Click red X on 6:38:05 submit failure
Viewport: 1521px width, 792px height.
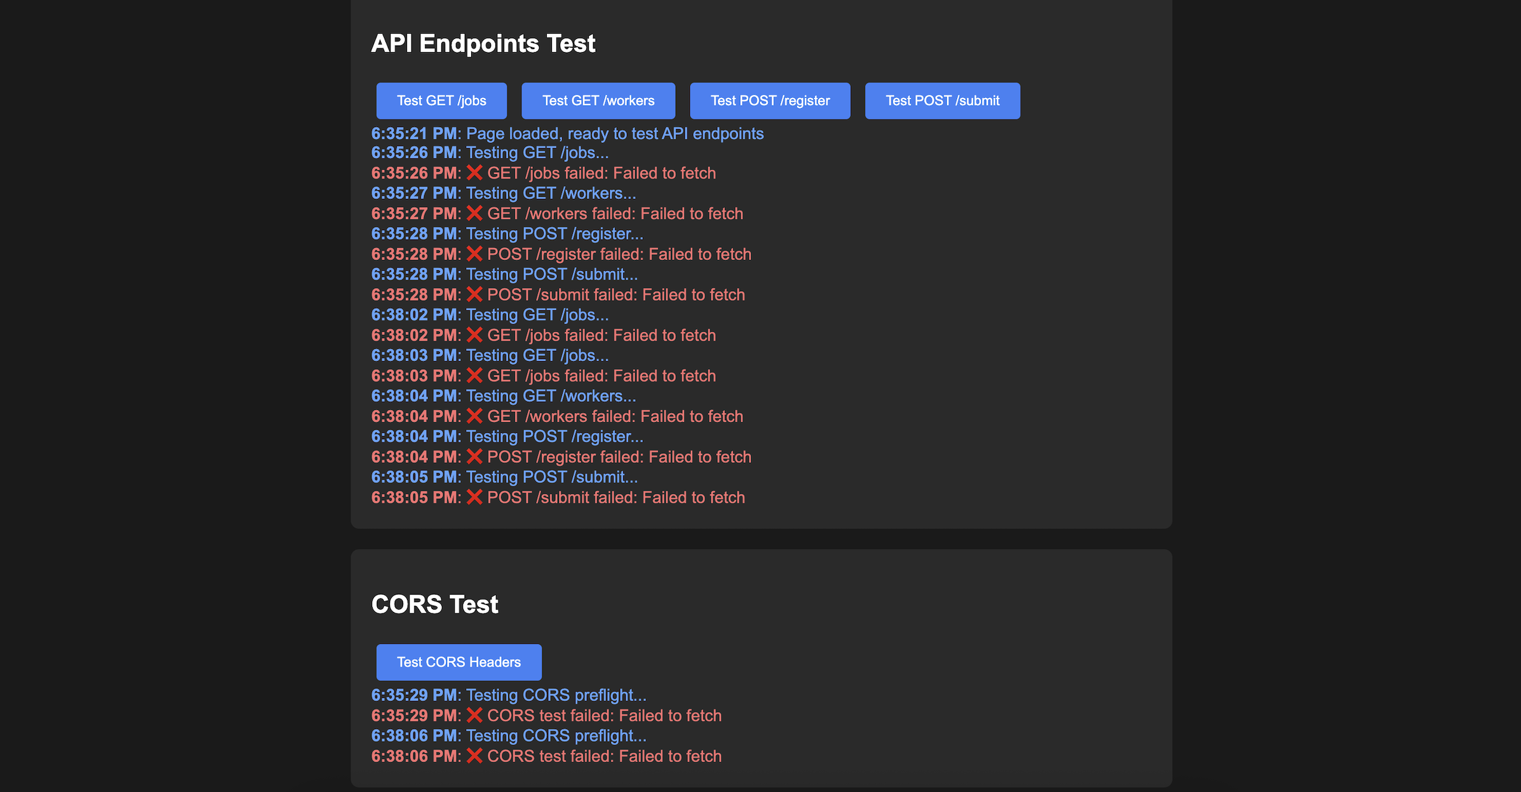pyautogui.click(x=474, y=497)
